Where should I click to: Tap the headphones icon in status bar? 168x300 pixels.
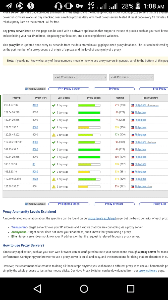point(58,6)
